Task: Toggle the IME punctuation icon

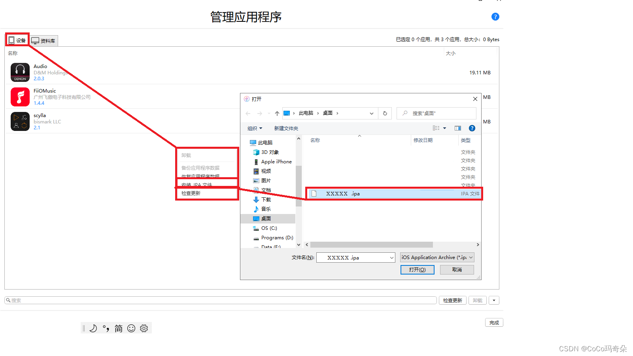Action: [106, 328]
